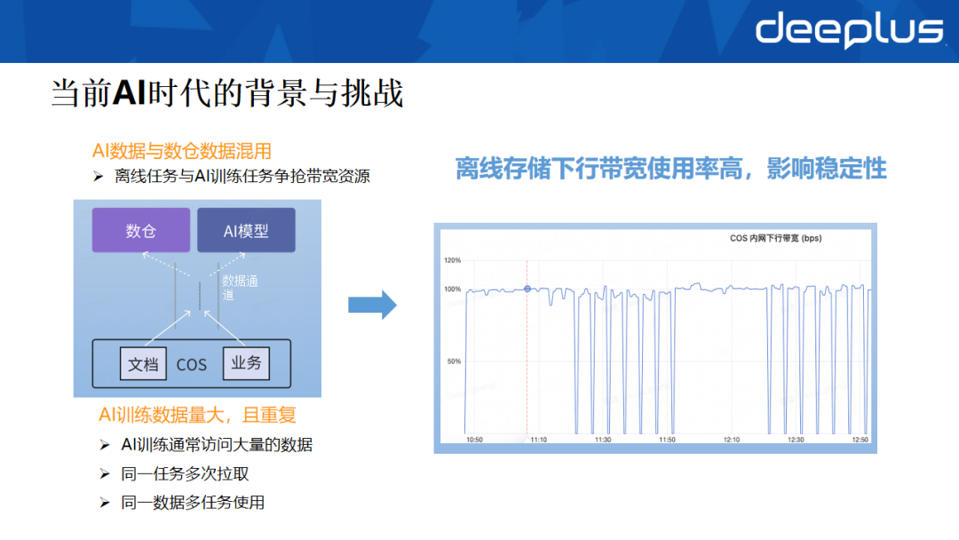The image size is (959, 540).
Task: Select the AI模型 box icon
Action: [246, 229]
